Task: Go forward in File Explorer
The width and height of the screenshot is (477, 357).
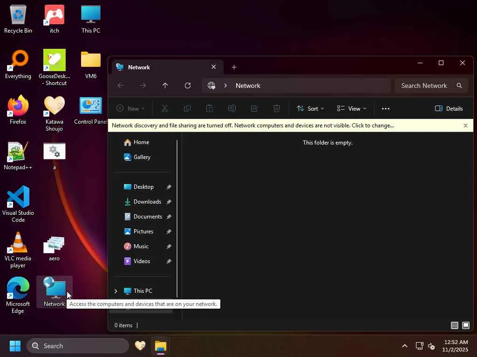Action: pos(143,86)
